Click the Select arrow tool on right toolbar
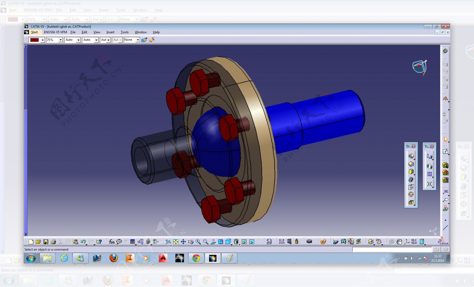This screenshot has height=287, width=474. pyautogui.click(x=446, y=139)
